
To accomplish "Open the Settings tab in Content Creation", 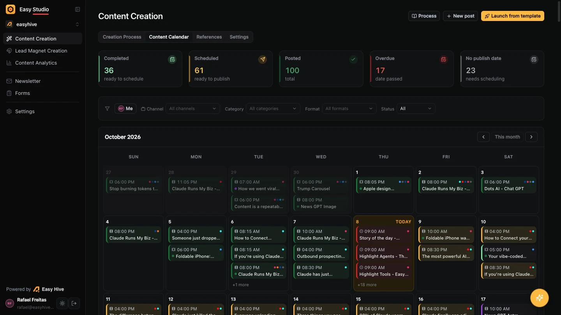I will click(239, 37).
